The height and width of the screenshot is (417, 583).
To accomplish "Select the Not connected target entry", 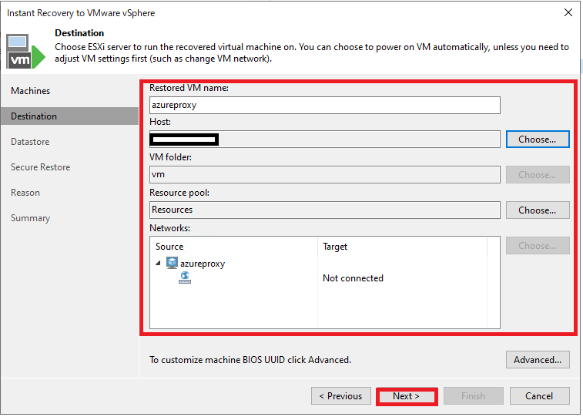I will [x=353, y=278].
